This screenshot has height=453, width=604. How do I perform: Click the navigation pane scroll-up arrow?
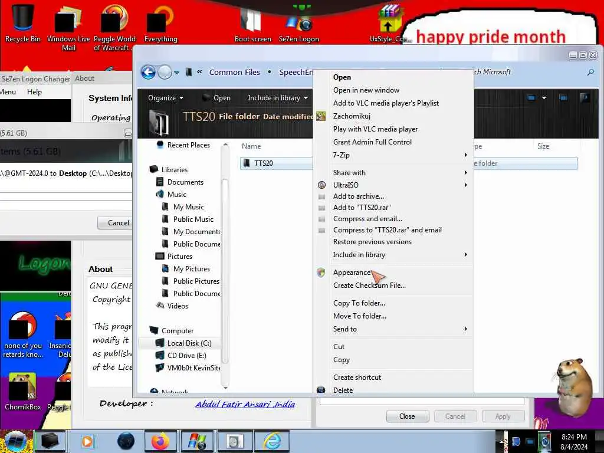point(225,145)
